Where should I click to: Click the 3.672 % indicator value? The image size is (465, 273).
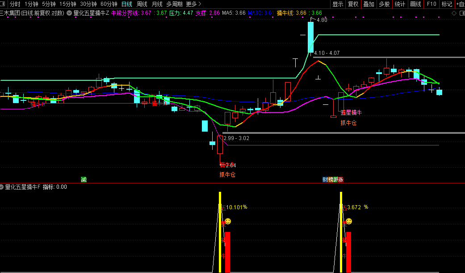[357, 207]
